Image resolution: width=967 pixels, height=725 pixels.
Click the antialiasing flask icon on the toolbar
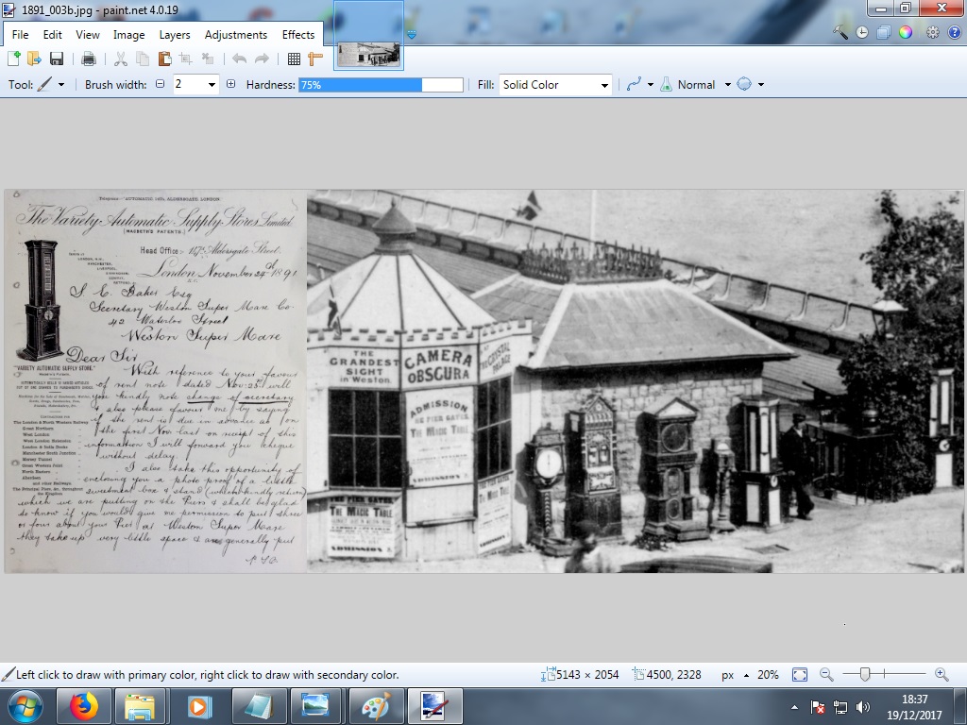pos(666,84)
